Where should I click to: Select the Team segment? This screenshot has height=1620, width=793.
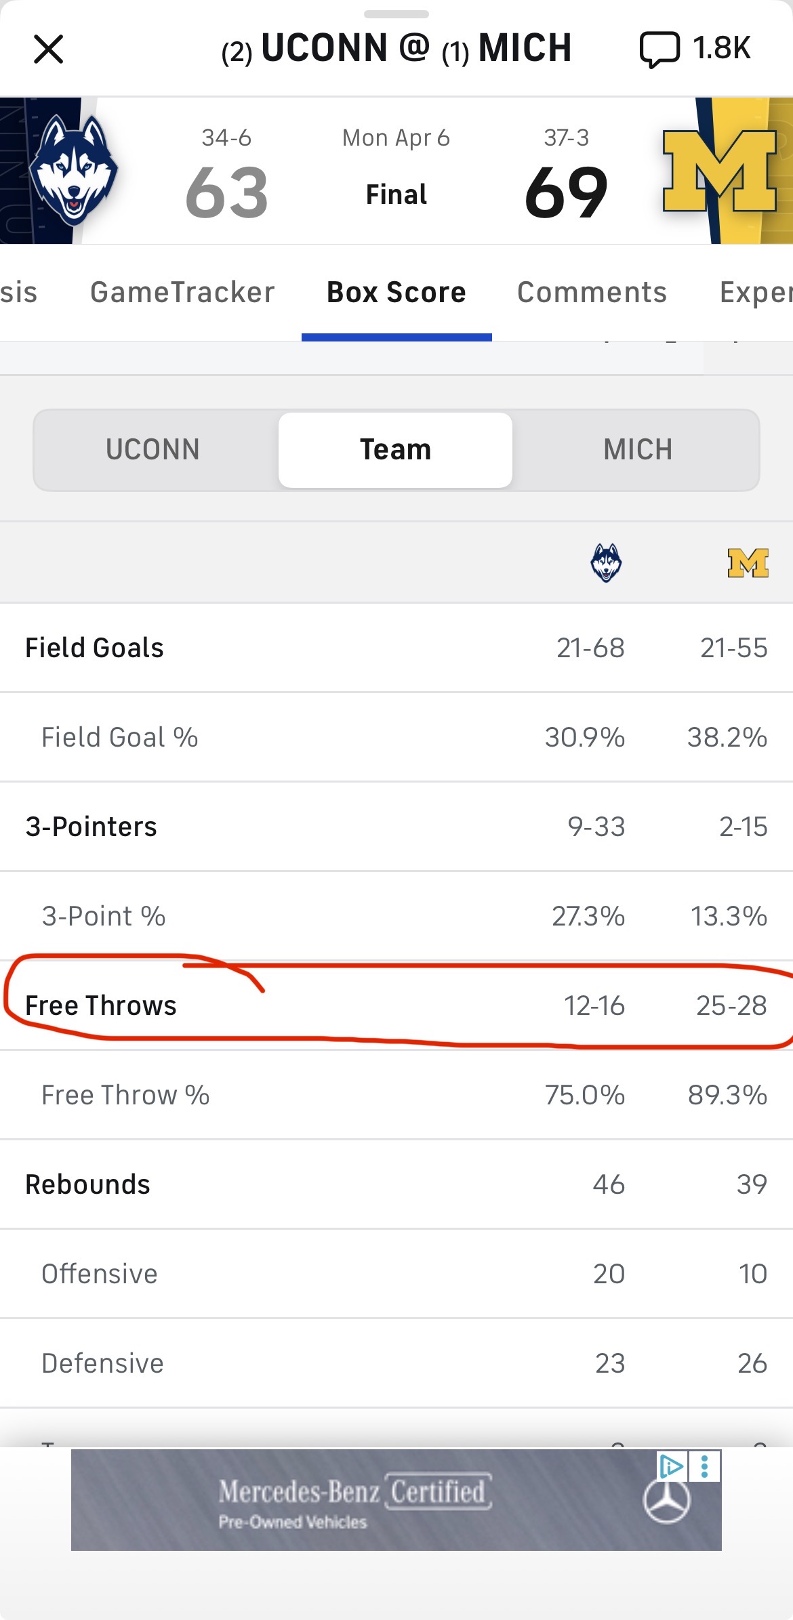(x=395, y=450)
